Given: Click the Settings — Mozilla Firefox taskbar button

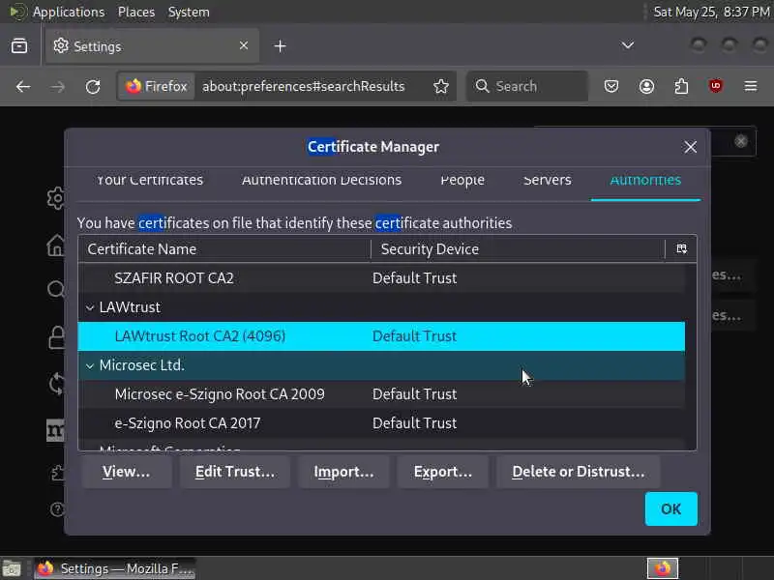Looking at the screenshot, I should coord(114,568).
